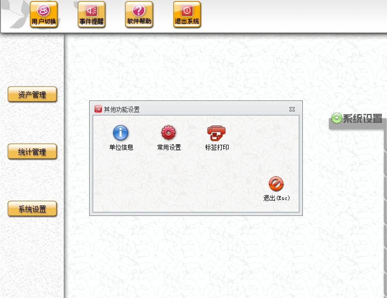Open 事件提醒 event reminders

click(x=91, y=14)
